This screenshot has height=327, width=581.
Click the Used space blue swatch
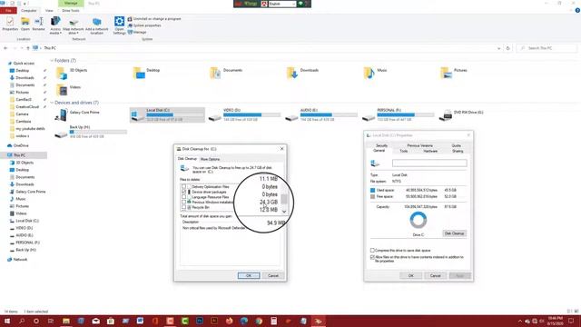click(x=372, y=190)
